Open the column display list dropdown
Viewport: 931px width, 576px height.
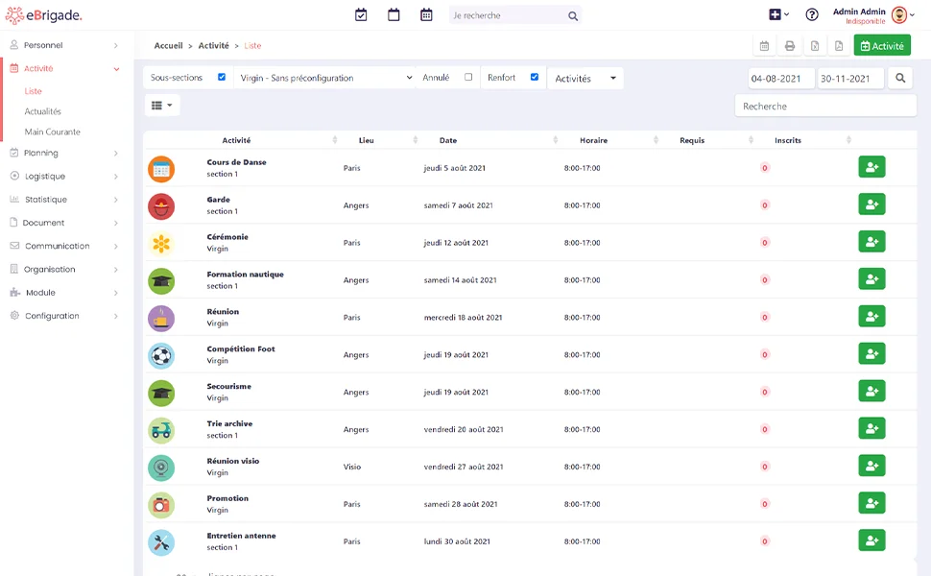[x=161, y=105]
